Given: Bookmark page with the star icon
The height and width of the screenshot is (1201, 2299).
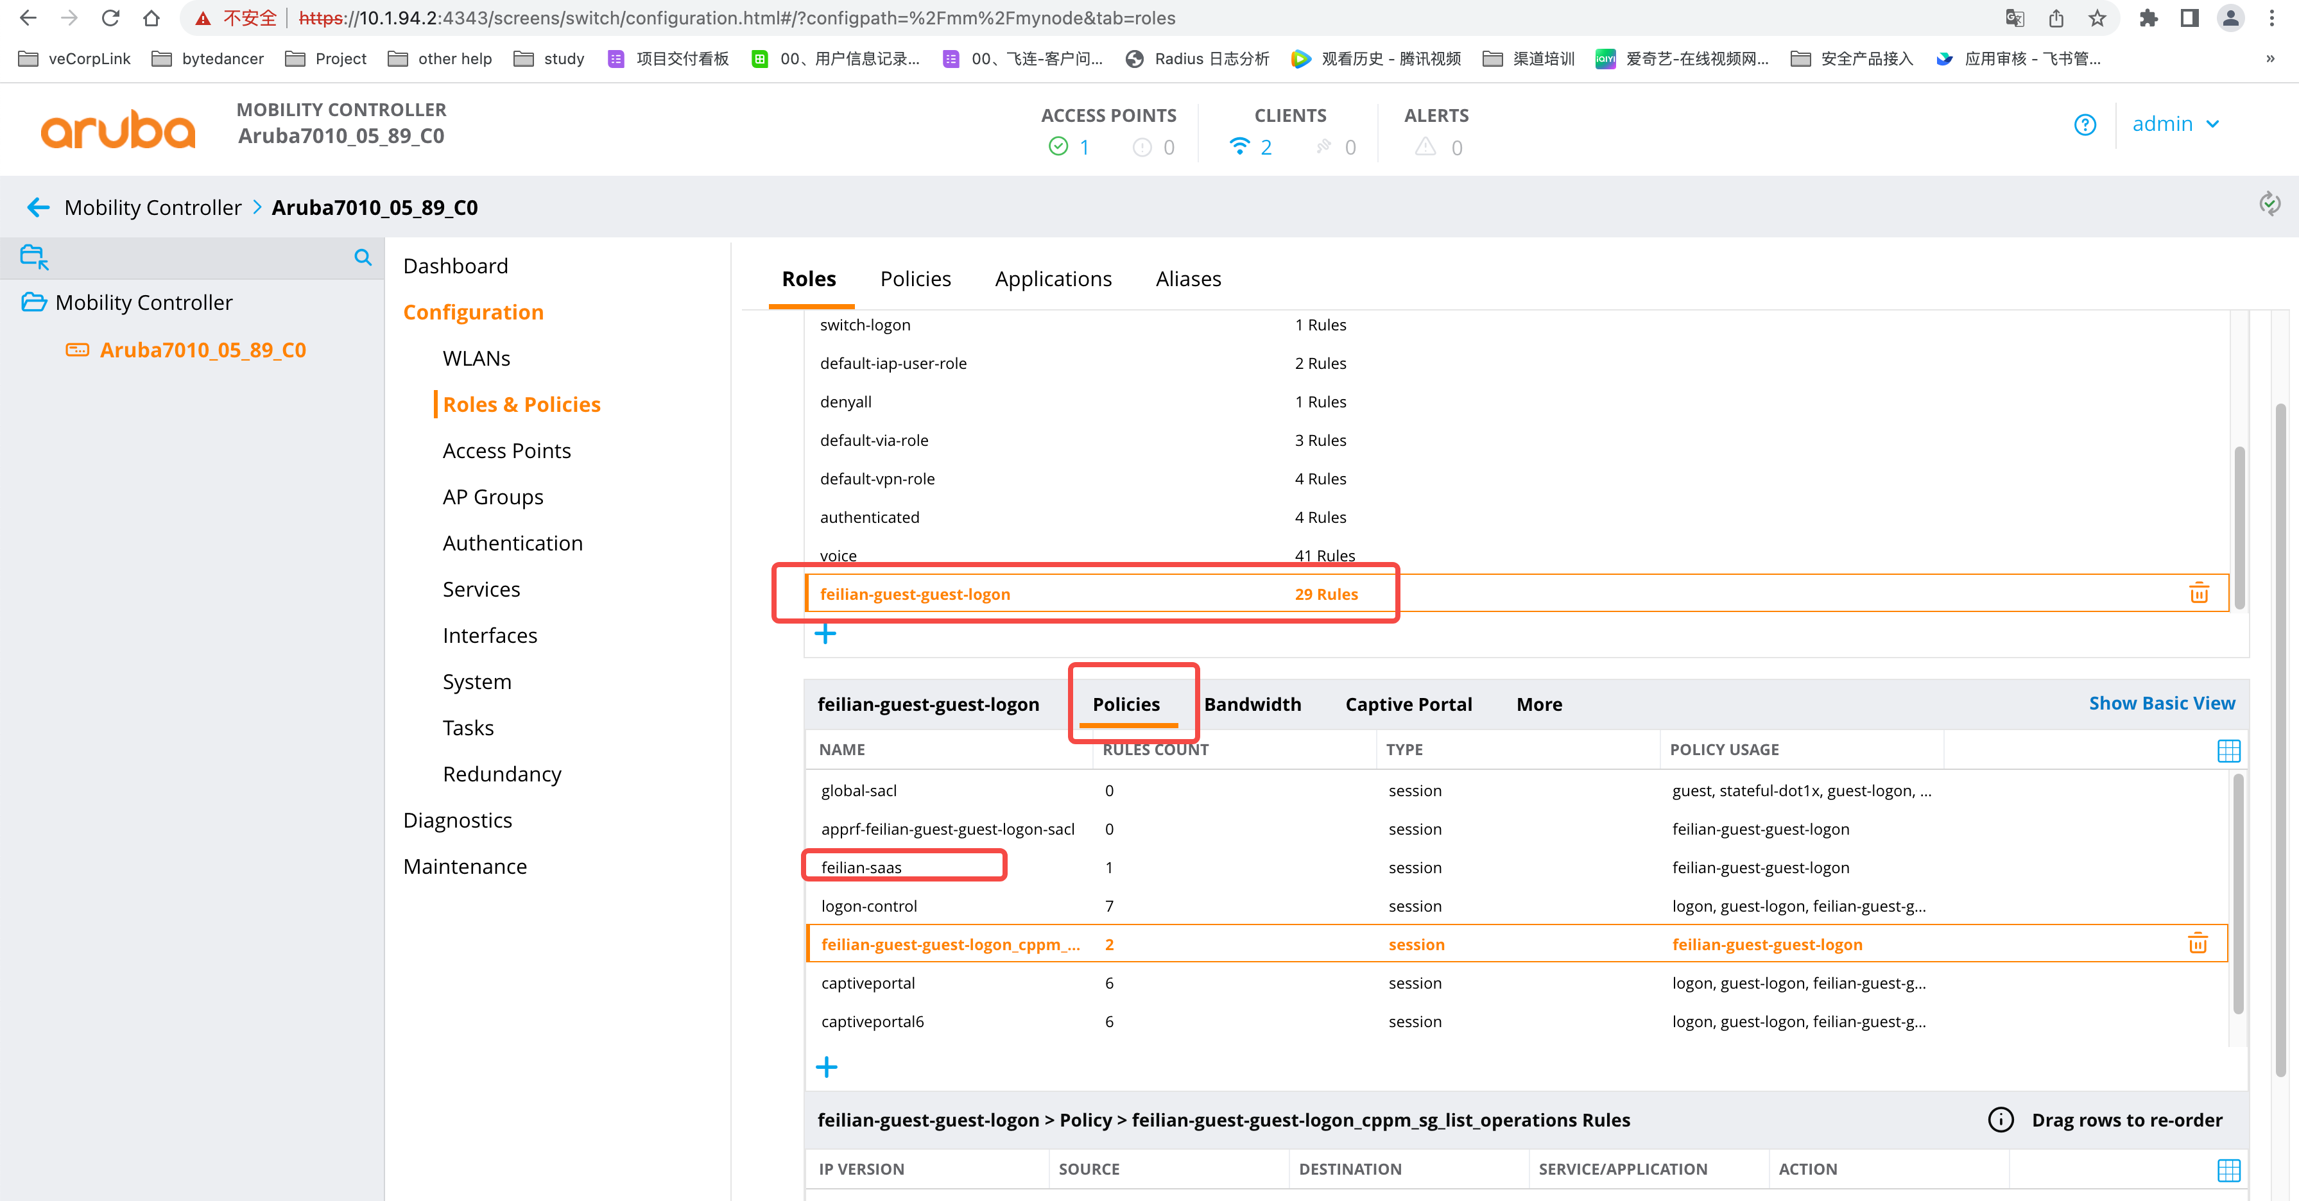Looking at the screenshot, I should click(x=2097, y=18).
